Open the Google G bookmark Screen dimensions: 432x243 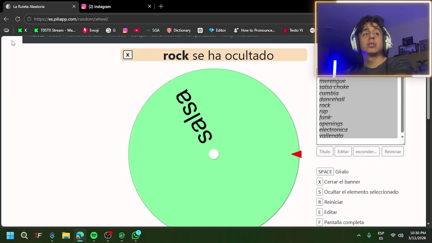pyautogui.click(x=111, y=30)
